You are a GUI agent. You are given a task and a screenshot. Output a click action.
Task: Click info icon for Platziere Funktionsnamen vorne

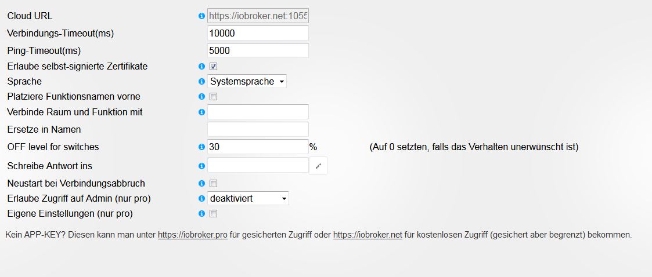(x=201, y=97)
